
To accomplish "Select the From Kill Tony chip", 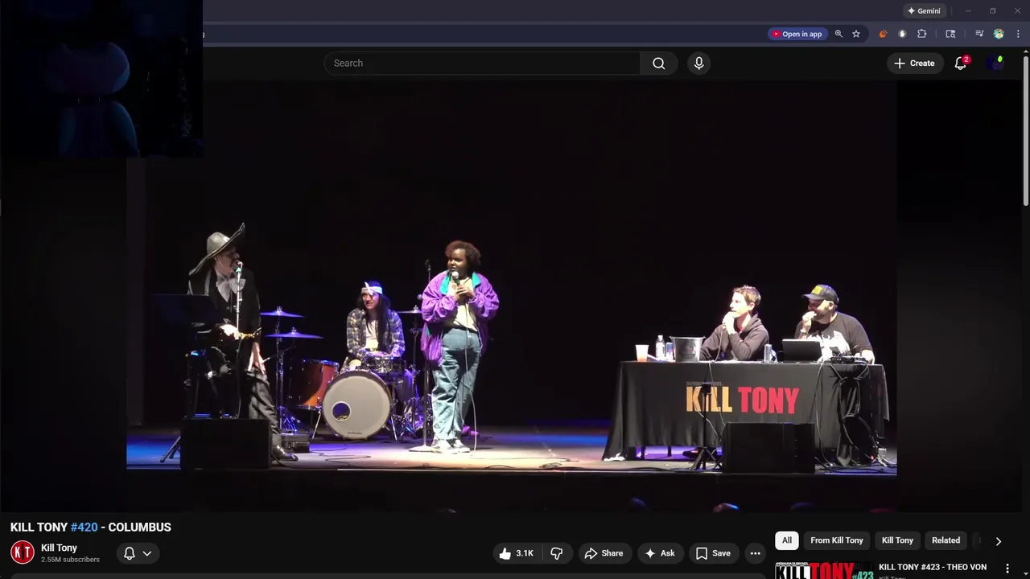I will click(837, 540).
